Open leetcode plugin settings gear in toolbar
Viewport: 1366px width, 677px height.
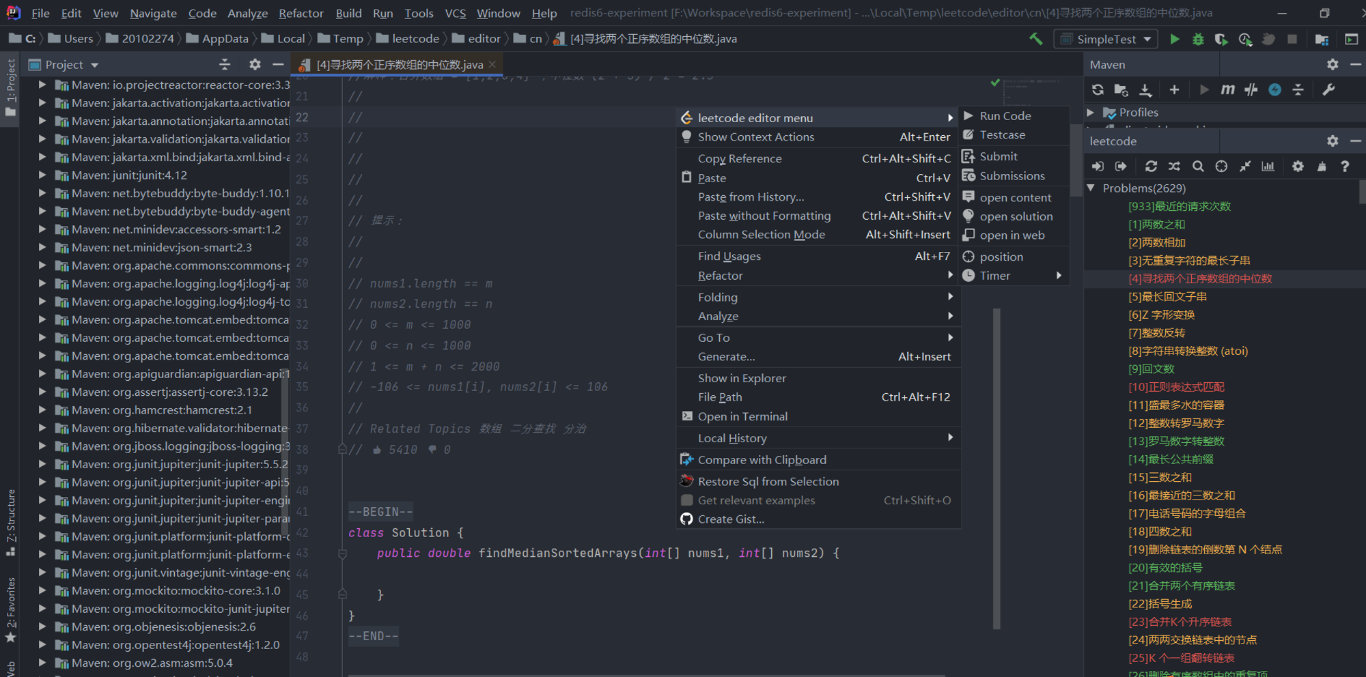[x=1298, y=166]
